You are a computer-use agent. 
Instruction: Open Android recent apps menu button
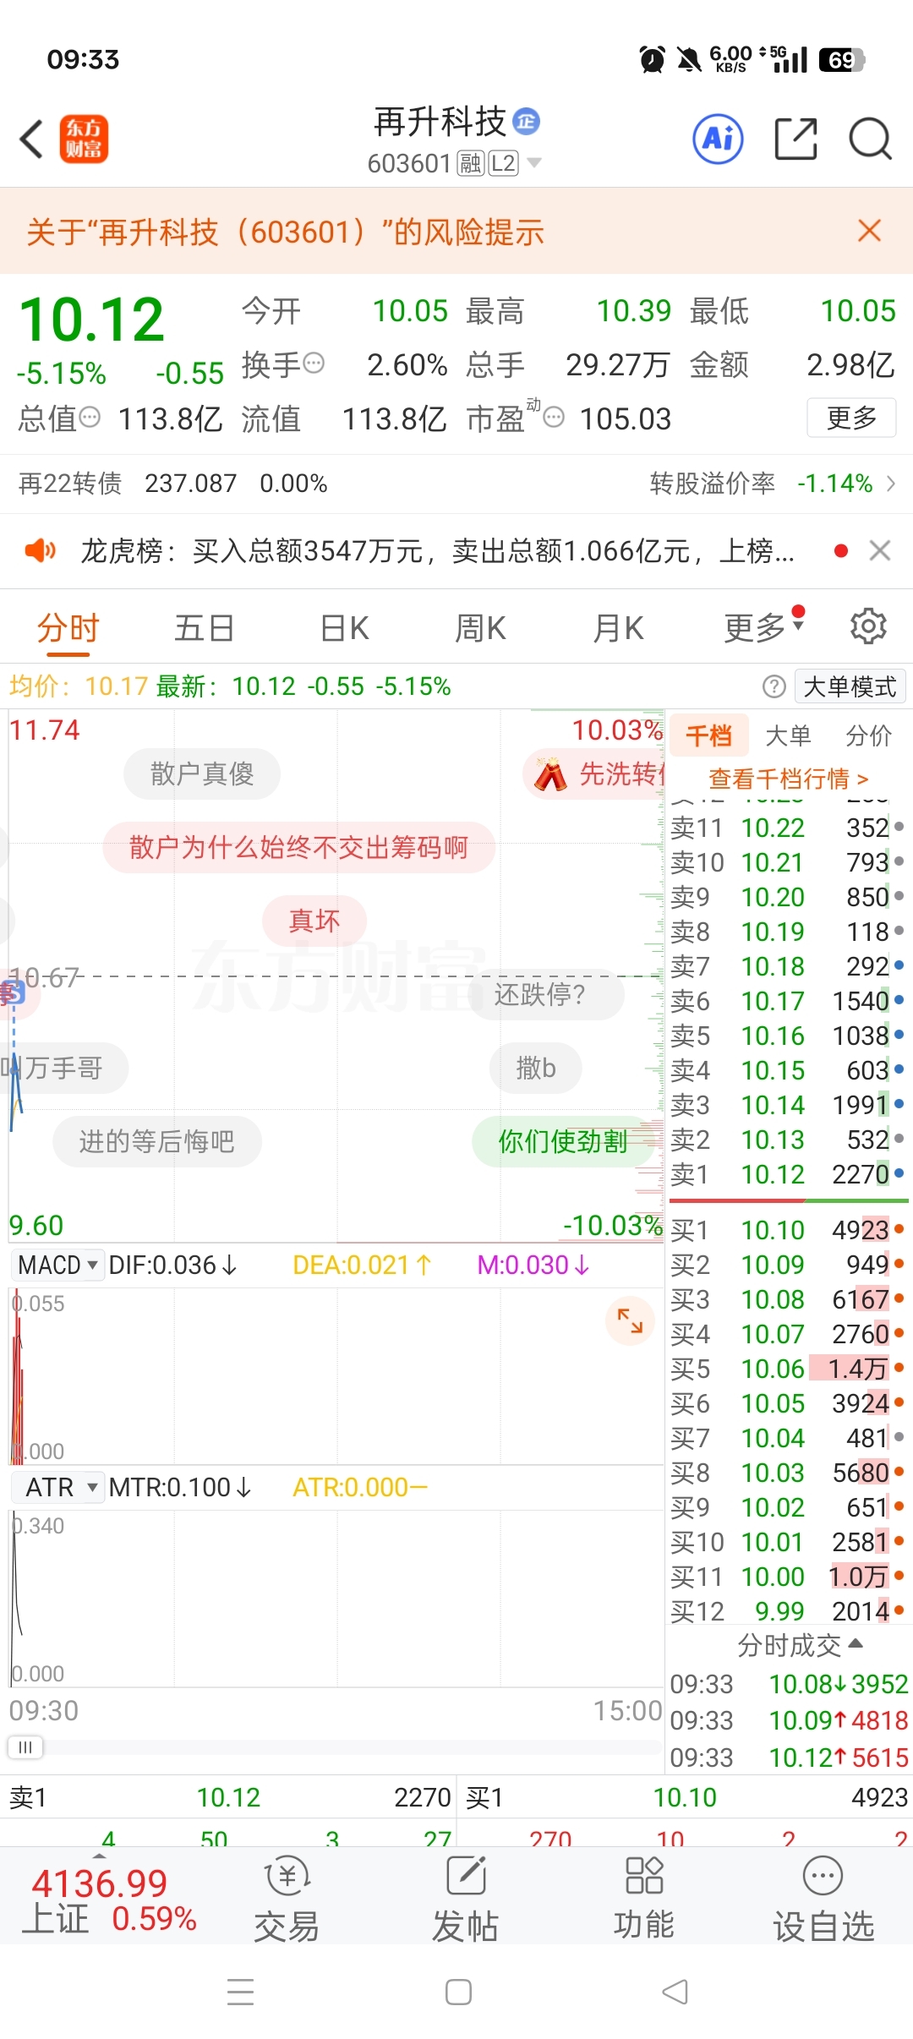[241, 1992]
